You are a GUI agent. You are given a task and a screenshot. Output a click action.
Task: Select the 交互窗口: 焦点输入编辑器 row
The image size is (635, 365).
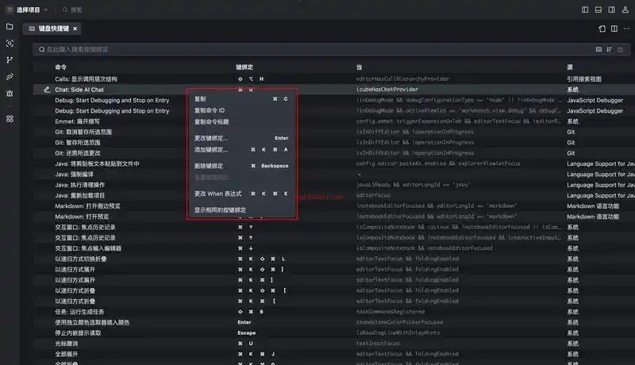pos(334,248)
